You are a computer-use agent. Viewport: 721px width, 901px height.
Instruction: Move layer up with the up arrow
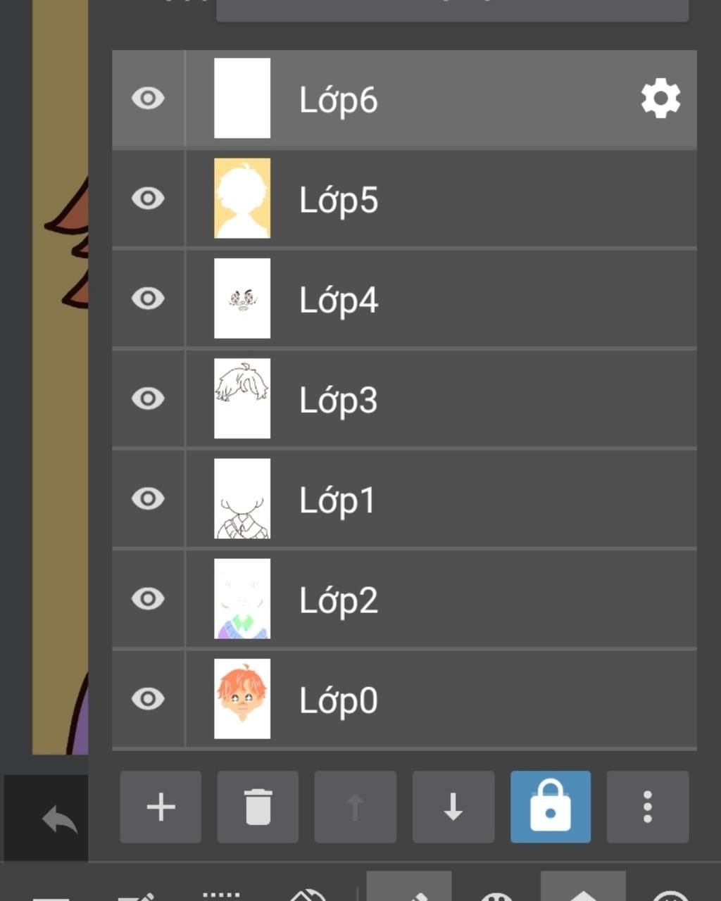355,807
